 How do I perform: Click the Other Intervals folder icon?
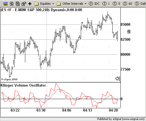pos(59,4)
